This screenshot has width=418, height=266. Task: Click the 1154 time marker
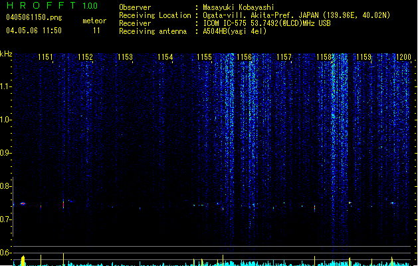[x=165, y=57]
